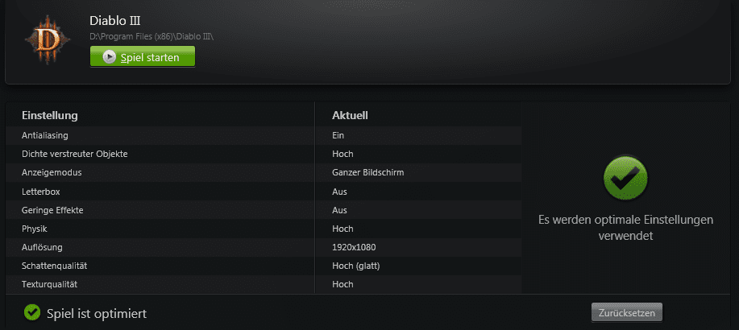Click the Einstellung column header
Screen dimensions: 739x330
point(49,116)
